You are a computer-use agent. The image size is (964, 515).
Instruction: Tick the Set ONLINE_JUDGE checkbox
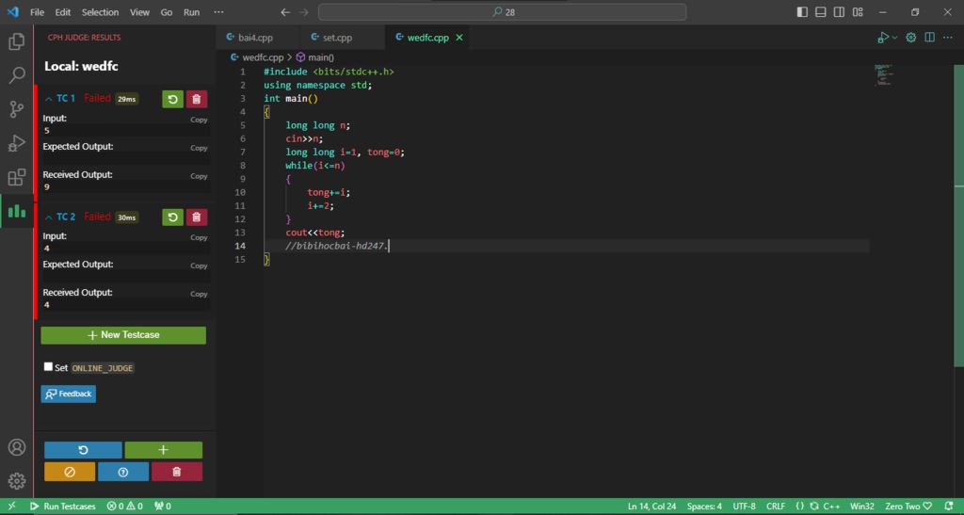48,366
